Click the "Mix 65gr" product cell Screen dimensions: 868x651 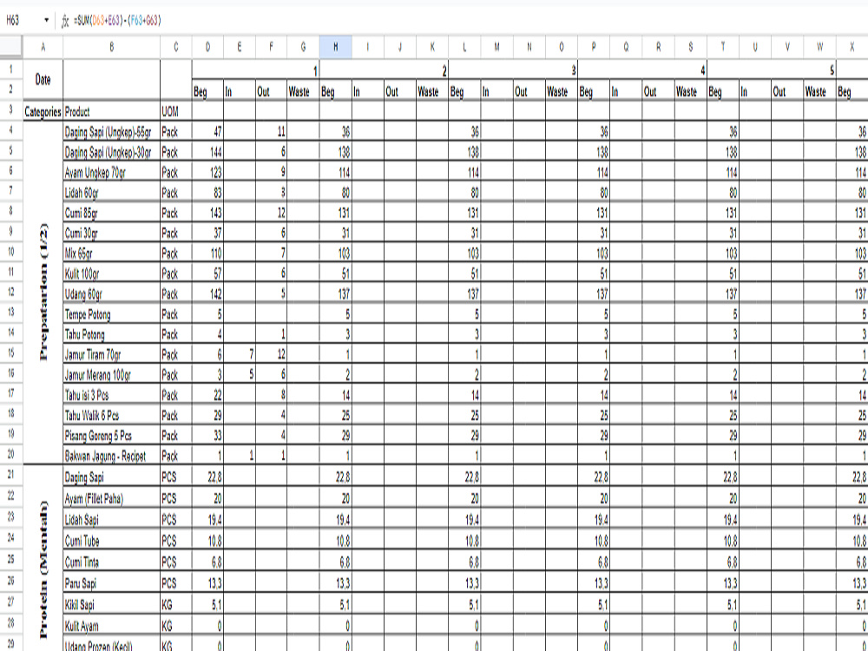(112, 253)
